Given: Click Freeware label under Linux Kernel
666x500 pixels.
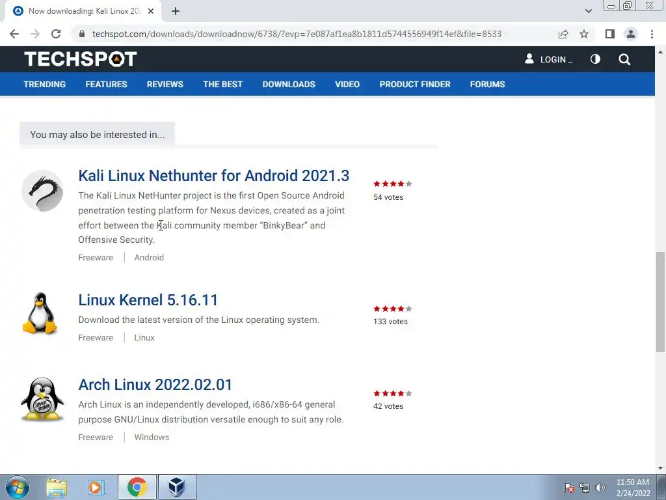Looking at the screenshot, I should [x=96, y=338].
